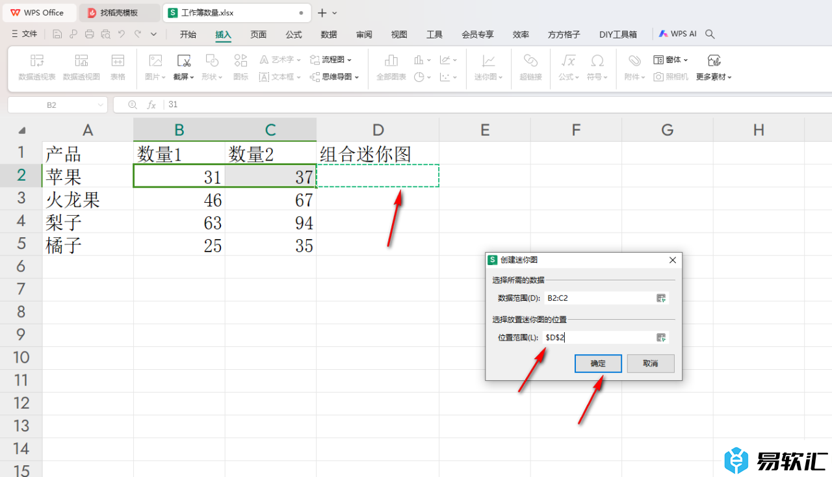The width and height of the screenshot is (832, 477).
Task: Click the 组合迷你图 header cell
Action: (x=378, y=153)
